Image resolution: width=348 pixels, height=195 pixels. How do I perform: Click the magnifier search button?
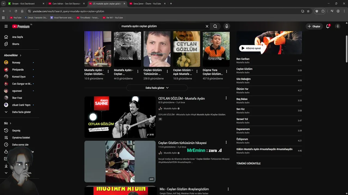215,26
